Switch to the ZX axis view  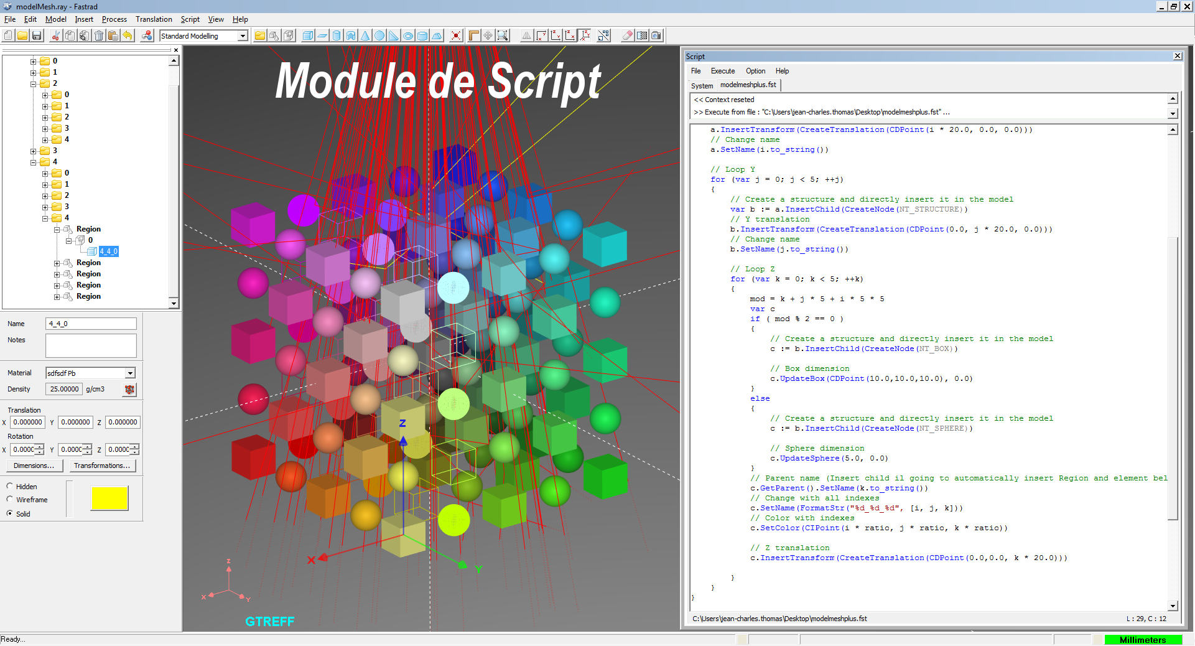[x=570, y=35]
